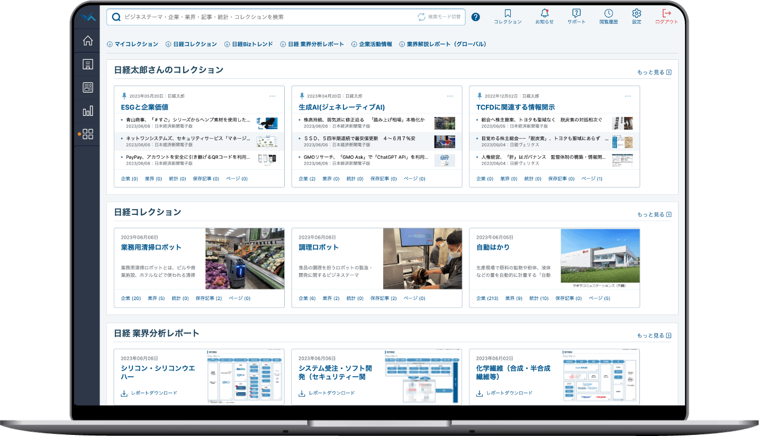Jump to 日経Bizトレンド anchor
Screen dimensions: 759x436
pyautogui.click(x=249, y=44)
